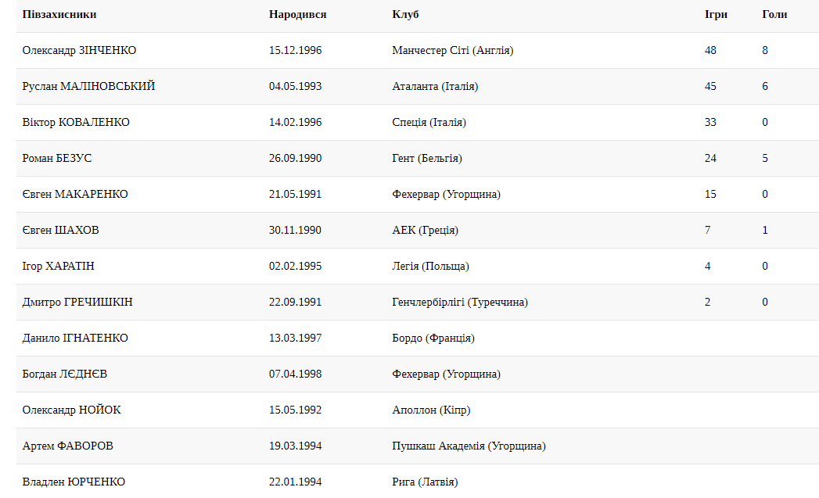The height and width of the screenshot is (498, 819).
Task: Click Пушкаш Академія (Угорщина) club cell
Action: click(x=469, y=446)
